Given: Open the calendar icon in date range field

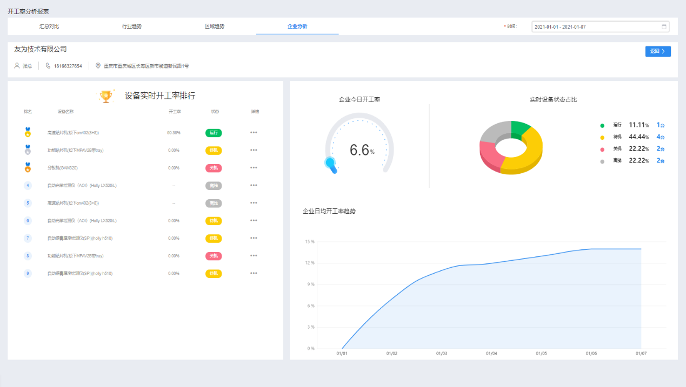Looking at the screenshot, I should point(664,26).
